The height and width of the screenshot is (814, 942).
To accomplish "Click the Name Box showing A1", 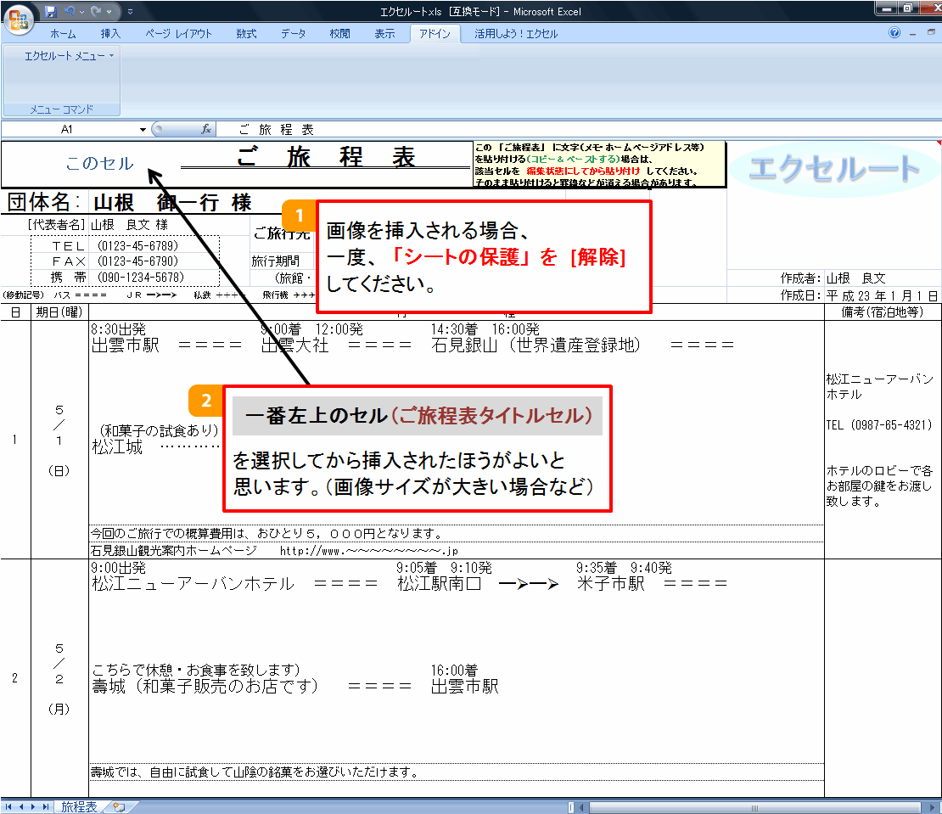I will point(67,129).
